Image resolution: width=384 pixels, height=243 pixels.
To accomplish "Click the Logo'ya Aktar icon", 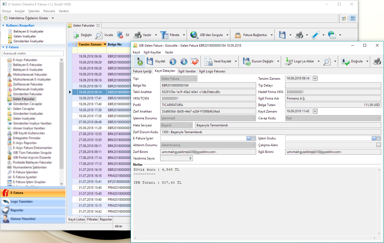I will 288,61.
